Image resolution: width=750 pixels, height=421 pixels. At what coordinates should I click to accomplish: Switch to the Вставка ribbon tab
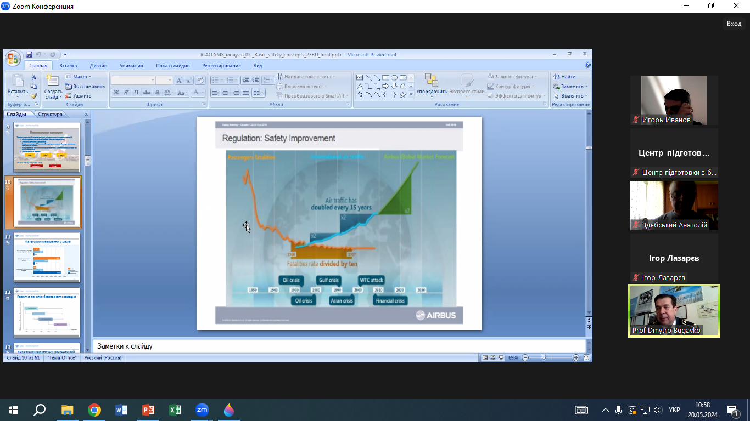[68, 66]
